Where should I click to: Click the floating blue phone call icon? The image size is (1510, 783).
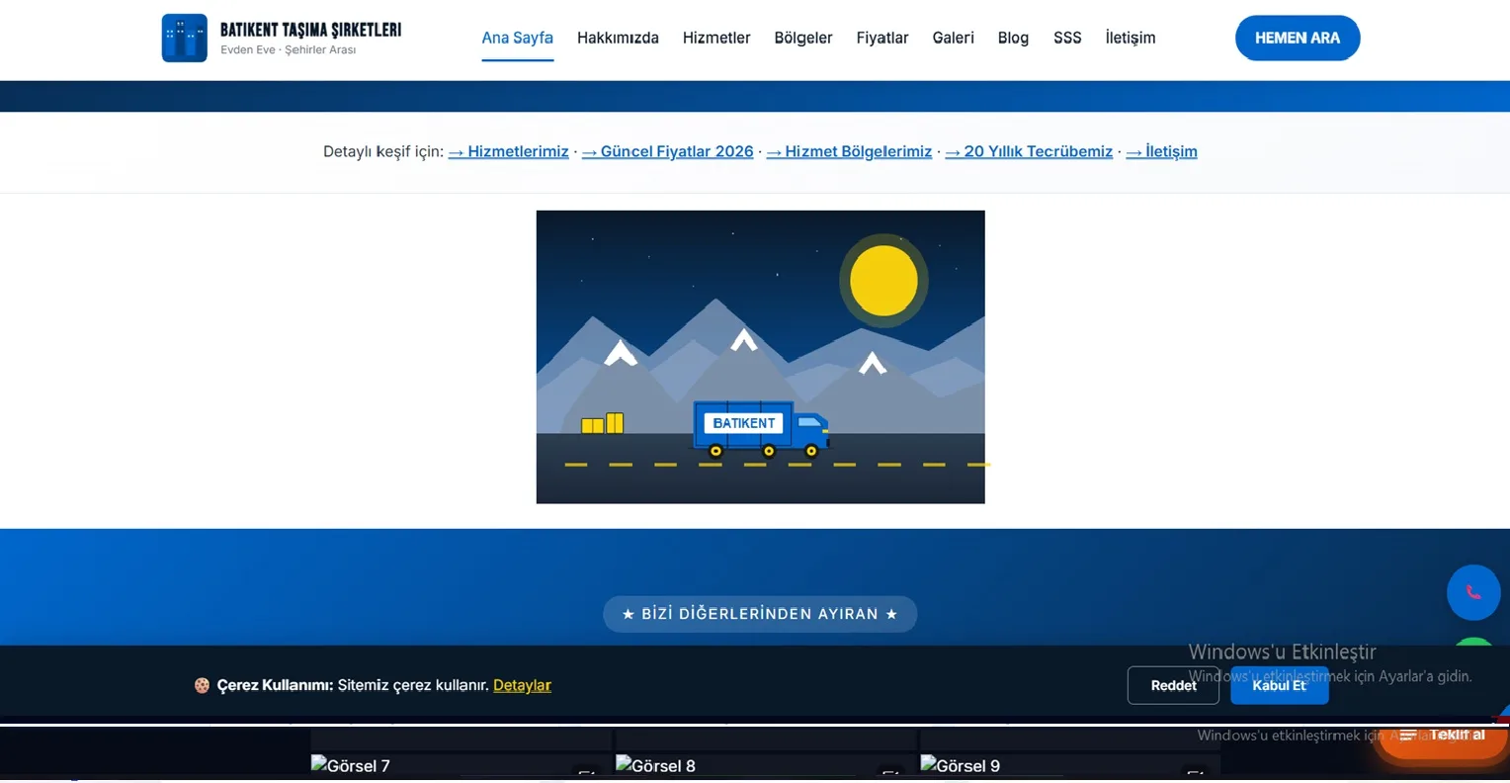[x=1473, y=592]
